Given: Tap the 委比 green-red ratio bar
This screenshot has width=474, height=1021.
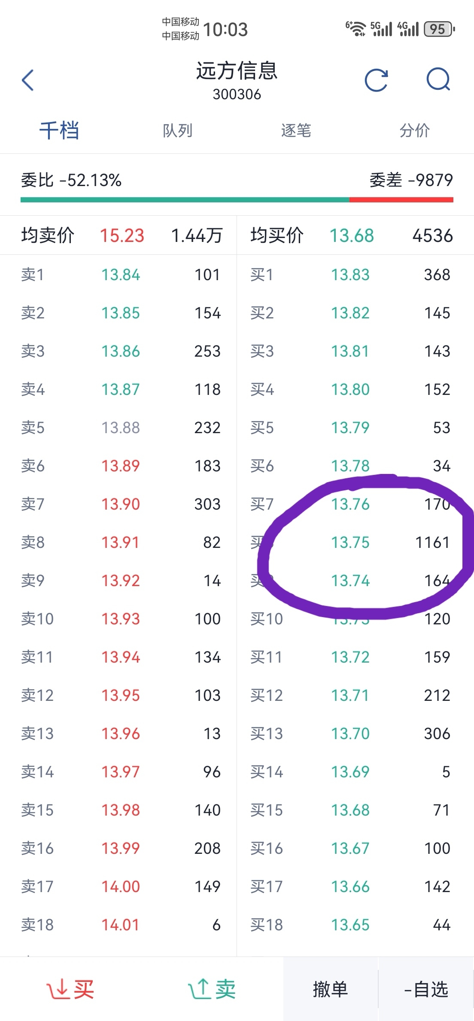Looking at the screenshot, I should point(237,200).
